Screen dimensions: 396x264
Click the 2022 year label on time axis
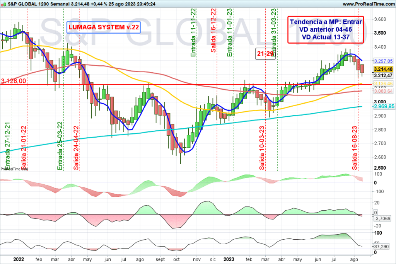[x=19, y=259]
